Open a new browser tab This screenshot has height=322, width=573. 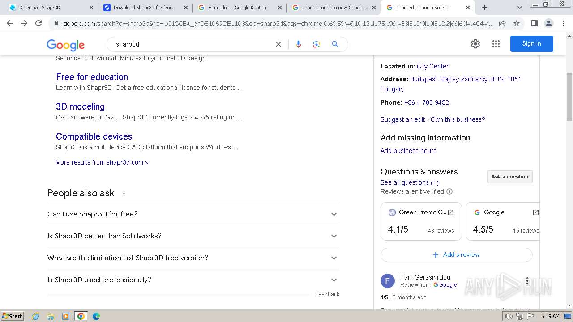click(485, 8)
